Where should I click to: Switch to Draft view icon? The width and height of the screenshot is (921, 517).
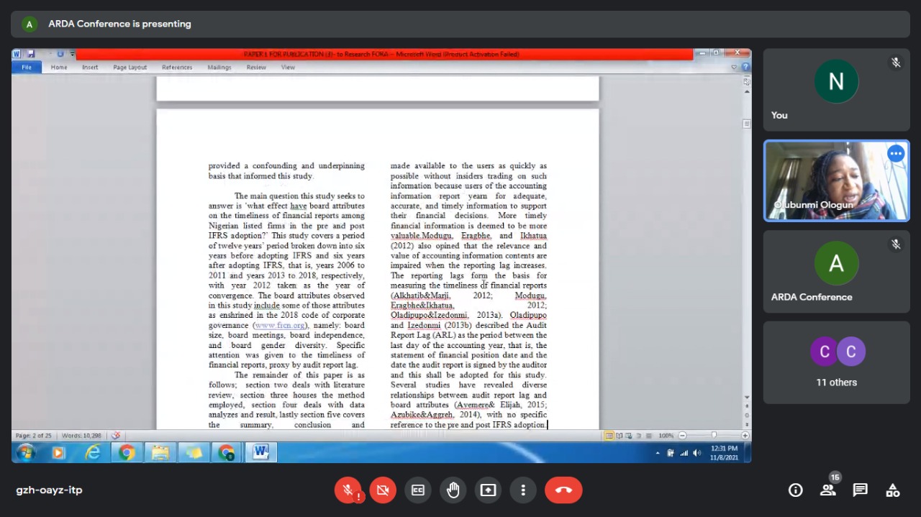[648, 436]
